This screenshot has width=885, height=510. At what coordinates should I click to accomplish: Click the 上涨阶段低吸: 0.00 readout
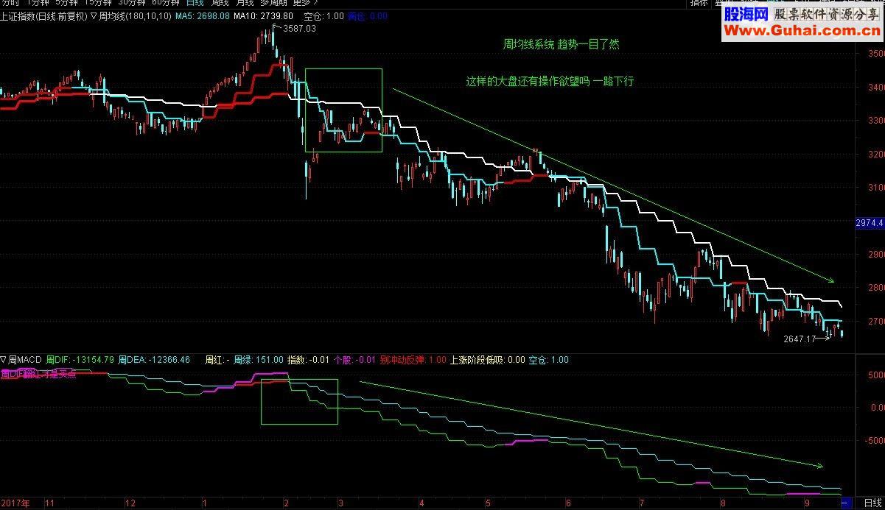coord(487,360)
